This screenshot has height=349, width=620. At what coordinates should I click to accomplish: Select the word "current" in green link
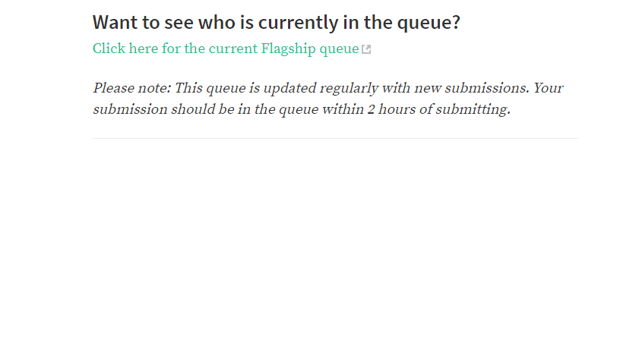pyautogui.click(x=233, y=49)
